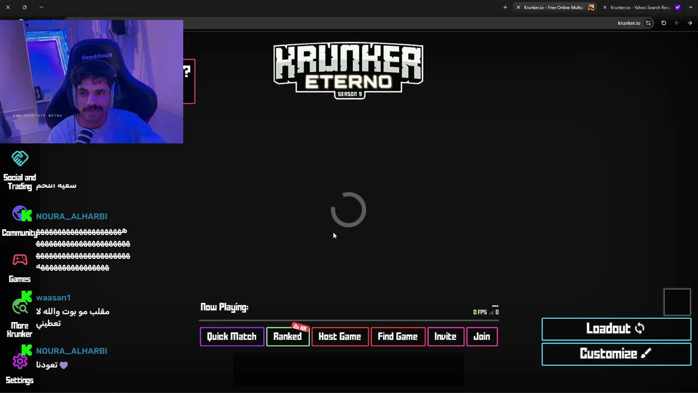Viewport: 698px width, 393px height.
Task: Close the Krunker.io Free Online tab
Action: coord(518,7)
